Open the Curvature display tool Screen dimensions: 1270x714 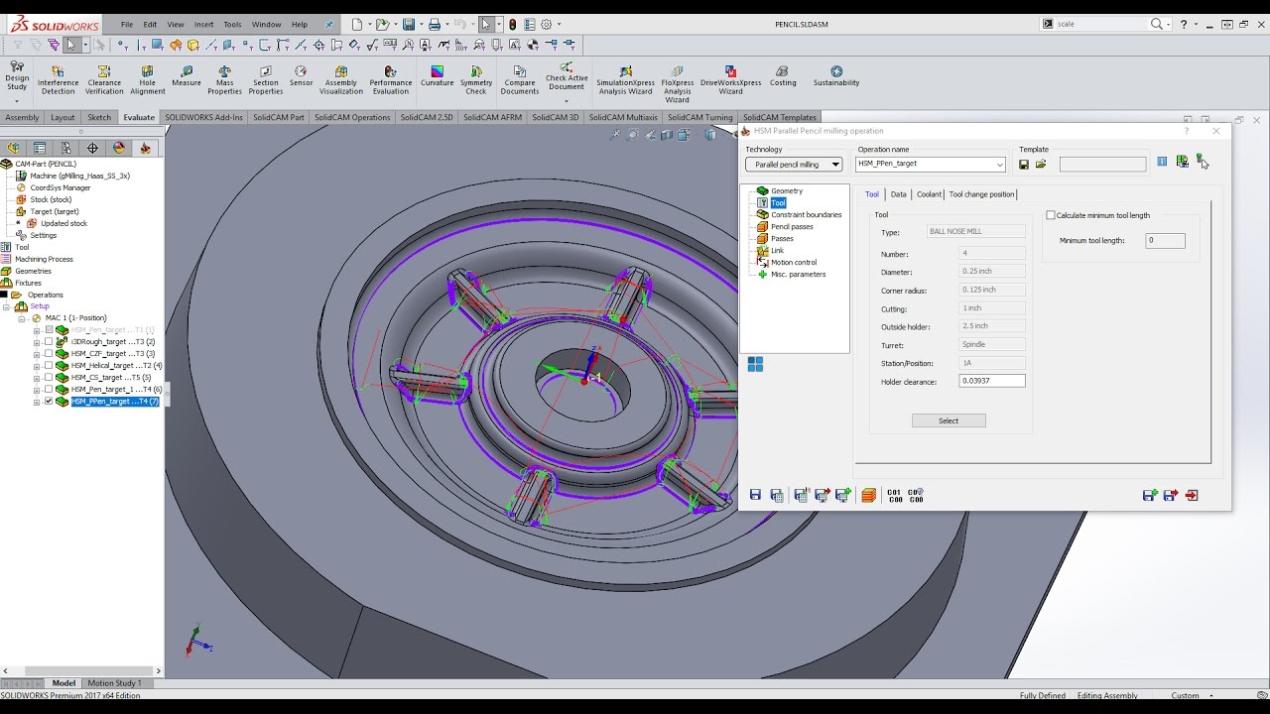click(x=437, y=77)
